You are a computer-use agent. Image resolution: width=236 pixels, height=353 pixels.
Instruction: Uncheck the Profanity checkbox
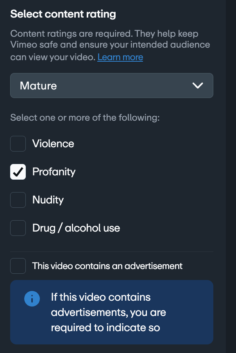(x=18, y=172)
